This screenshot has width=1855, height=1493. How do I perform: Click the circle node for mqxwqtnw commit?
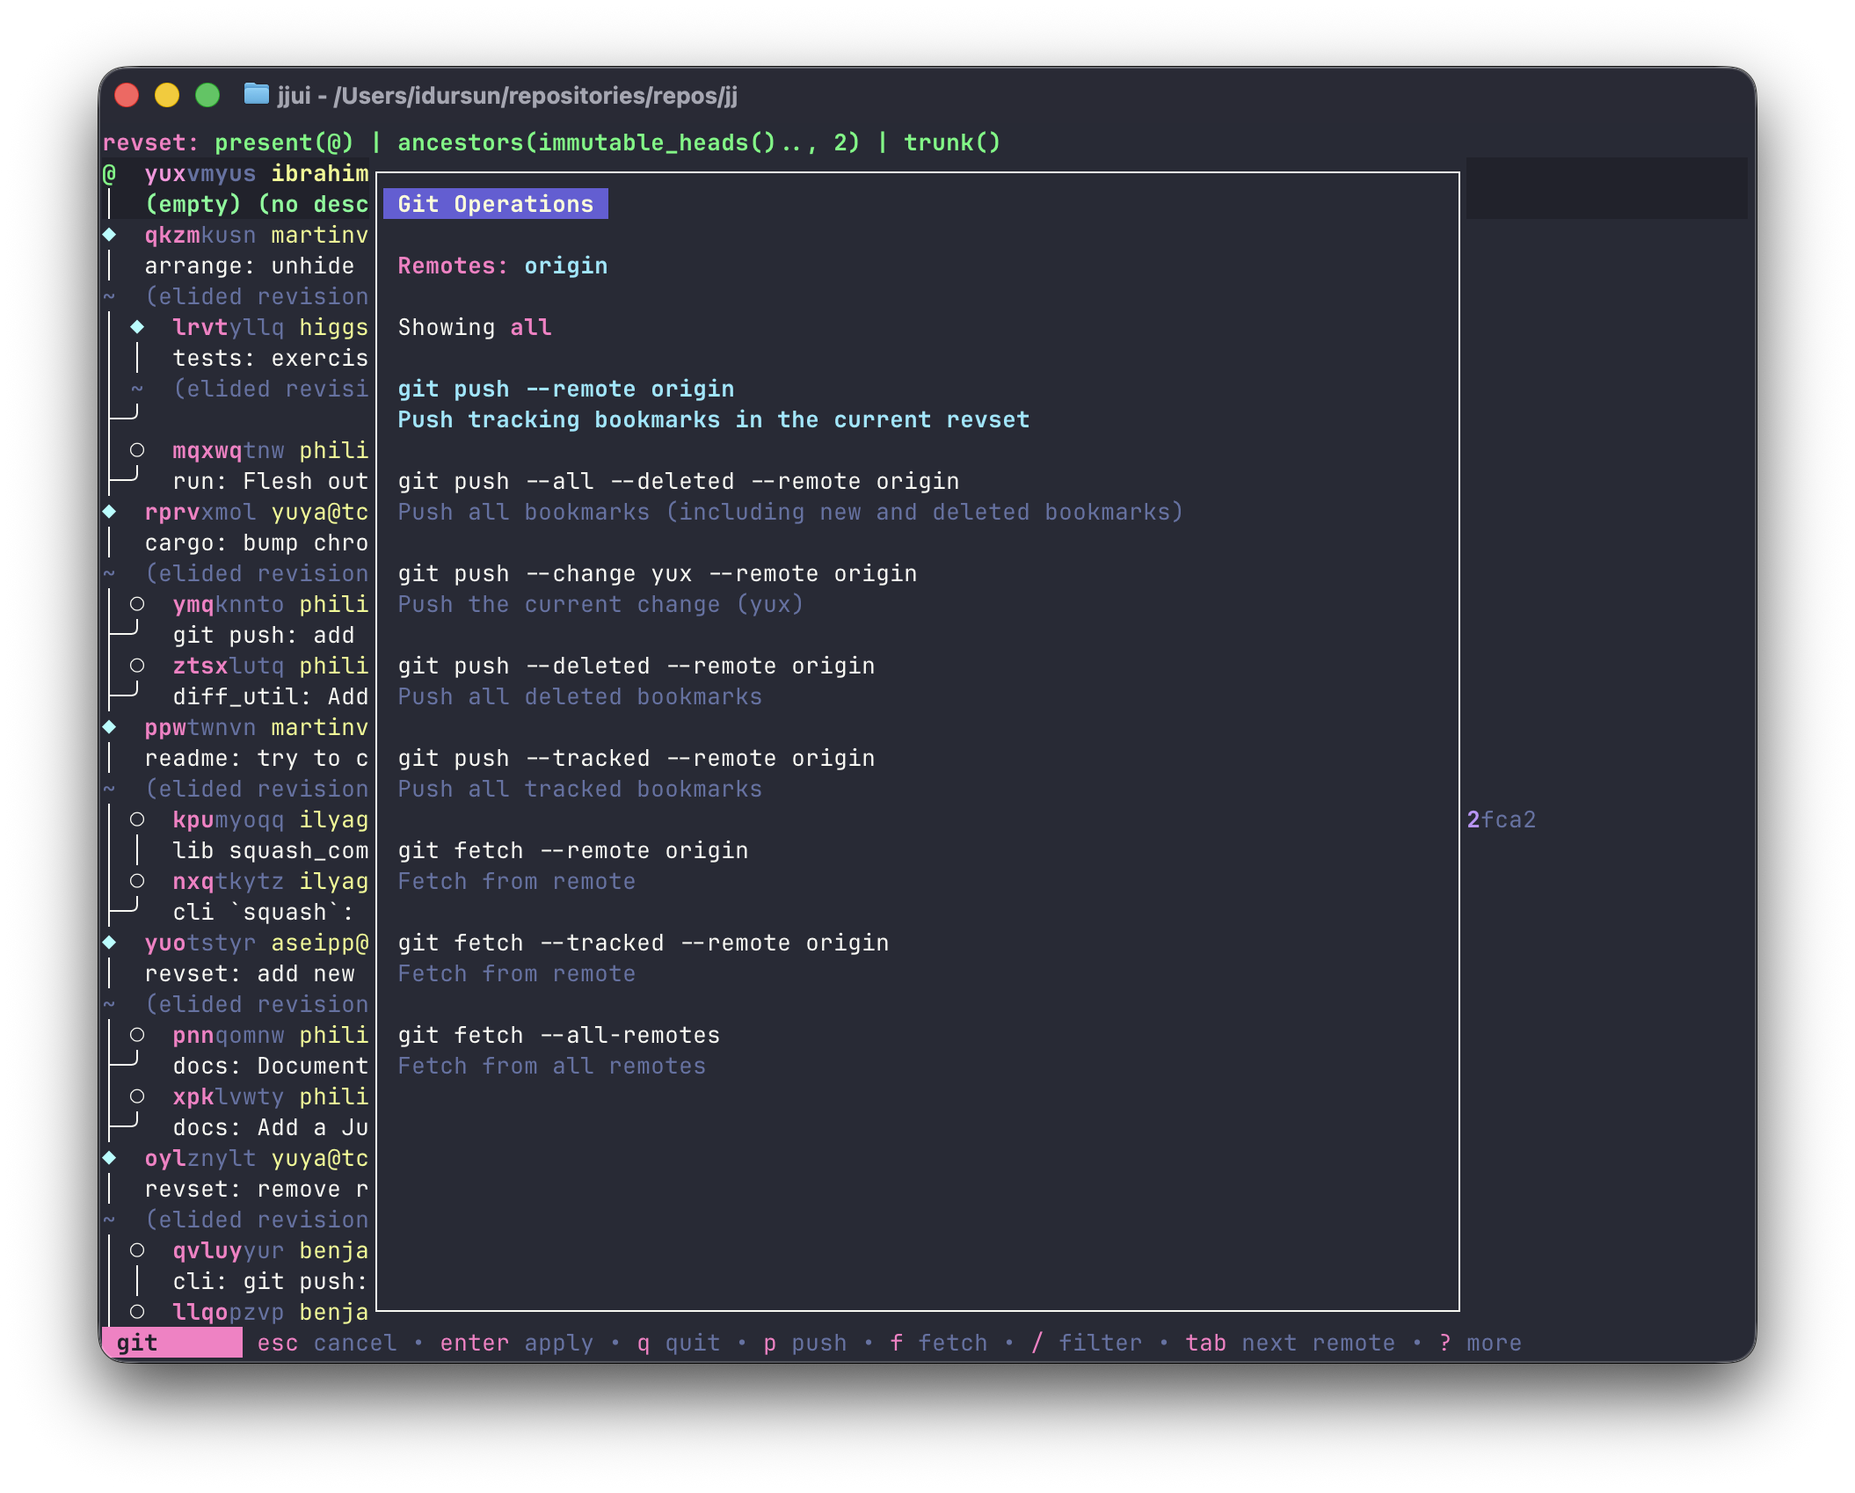point(137,450)
